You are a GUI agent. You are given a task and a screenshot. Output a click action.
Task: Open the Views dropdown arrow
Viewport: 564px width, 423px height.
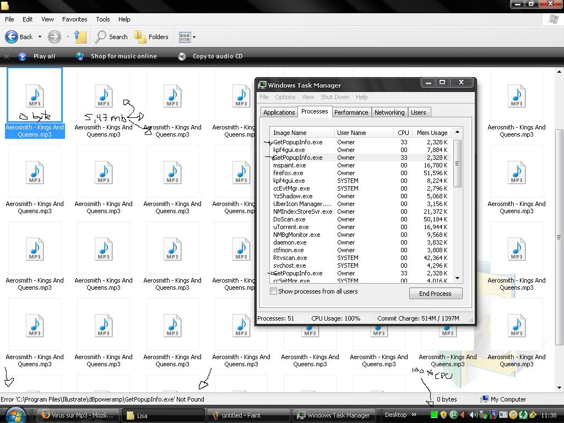point(194,37)
